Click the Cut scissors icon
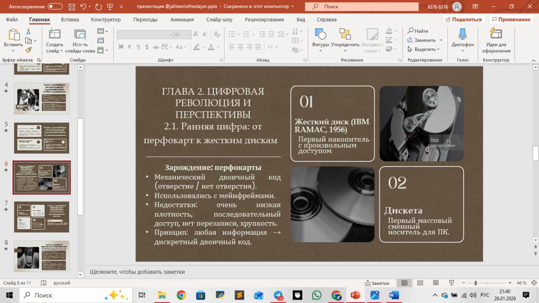This screenshot has width=539, height=303. 28,32
